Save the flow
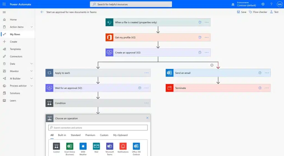Screen dimensions: 284x156 coord(242,12)
